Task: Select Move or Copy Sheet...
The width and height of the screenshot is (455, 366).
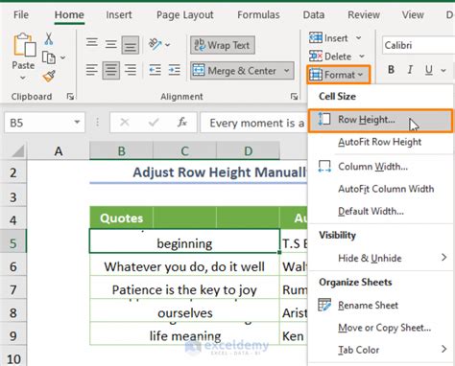Action: point(385,328)
